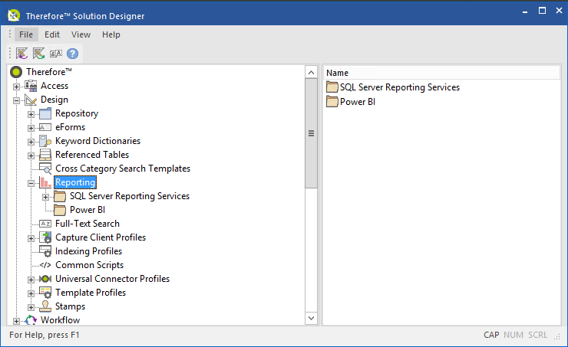Click the Full-Text Search icon
Screen dimensions: 568x347
[x=45, y=224]
